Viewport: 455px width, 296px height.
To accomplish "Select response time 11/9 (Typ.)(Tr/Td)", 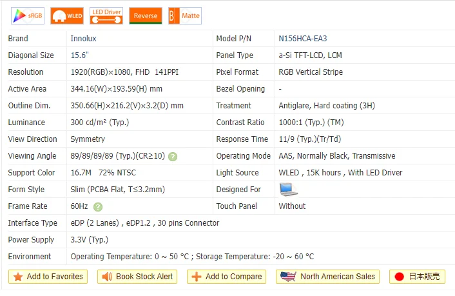I will 309,139.
